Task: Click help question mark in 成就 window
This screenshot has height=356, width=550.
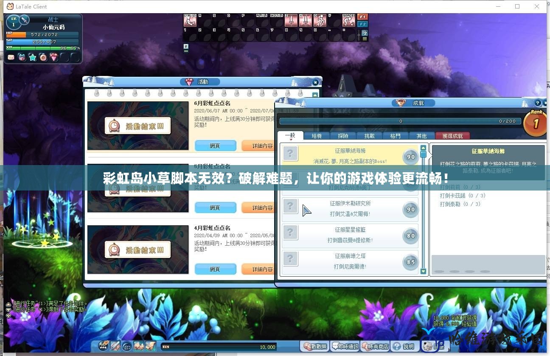Action: [537, 103]
